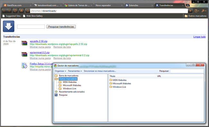Reload the page with the refresh icon

pyautogui.click(x=15, y=11)
